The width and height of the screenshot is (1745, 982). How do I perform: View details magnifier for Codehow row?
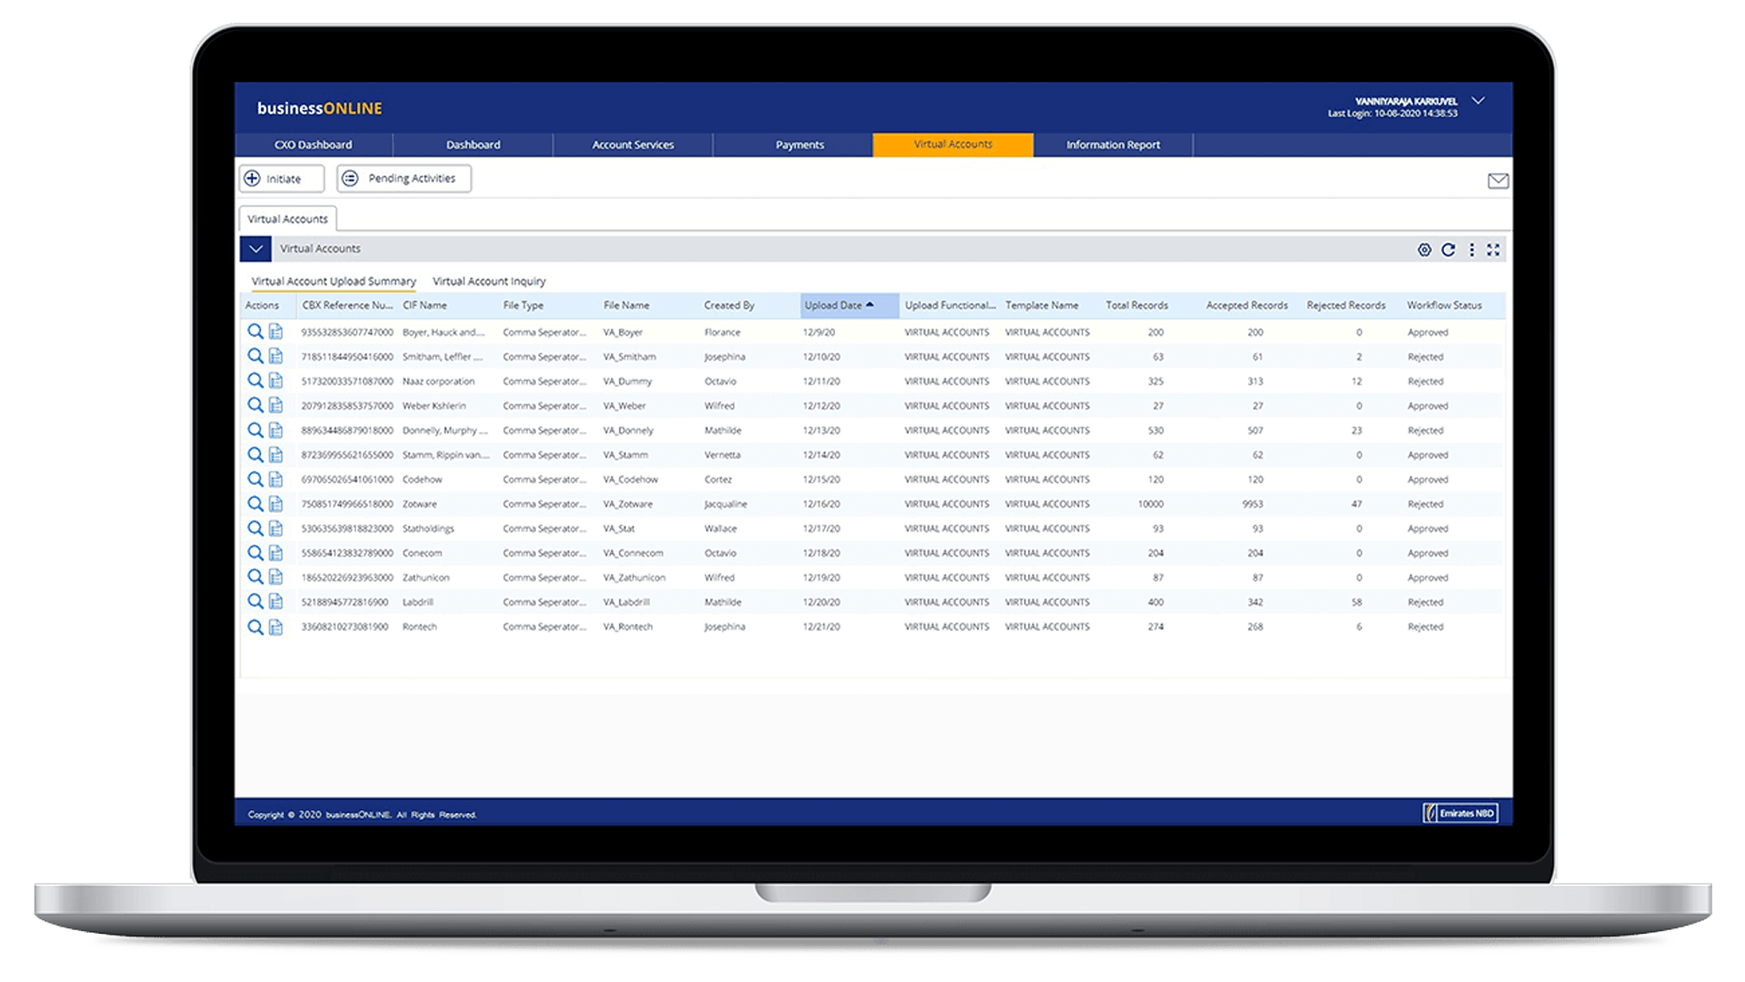pyautogui.click(x=255, y=479)
